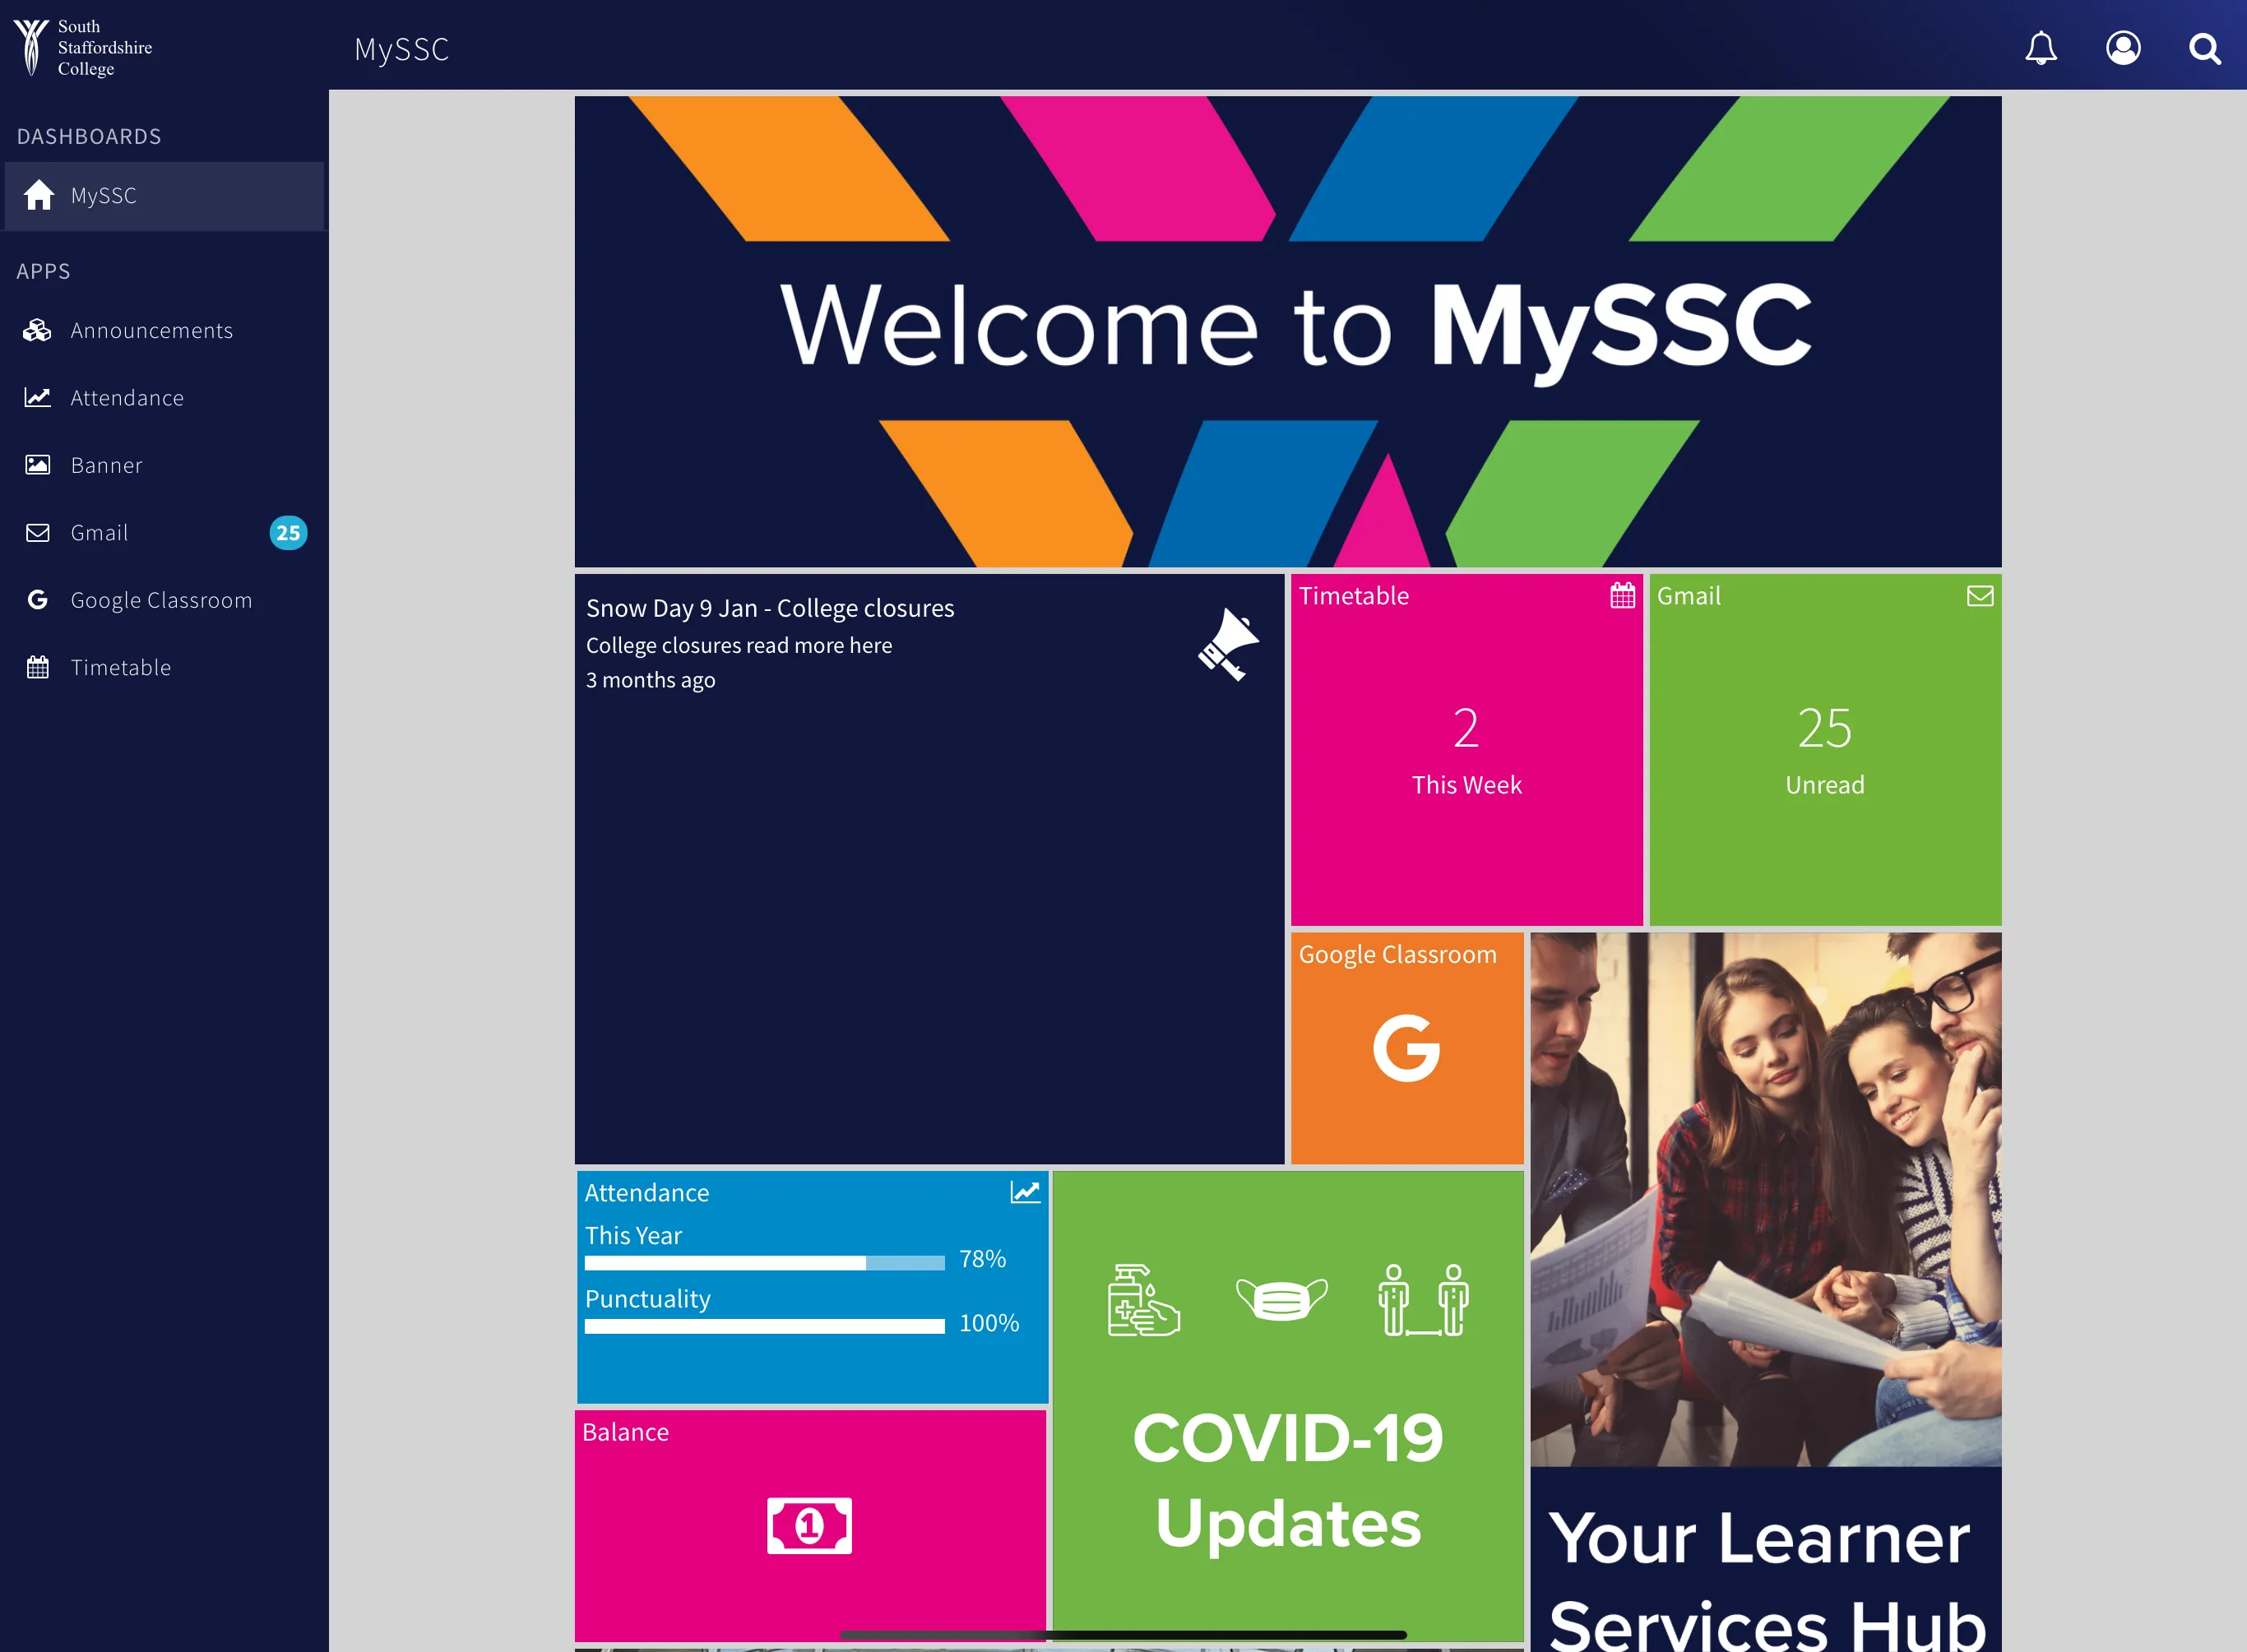
Task: Open the Attendance tracker icon
Action: (37, 396)
